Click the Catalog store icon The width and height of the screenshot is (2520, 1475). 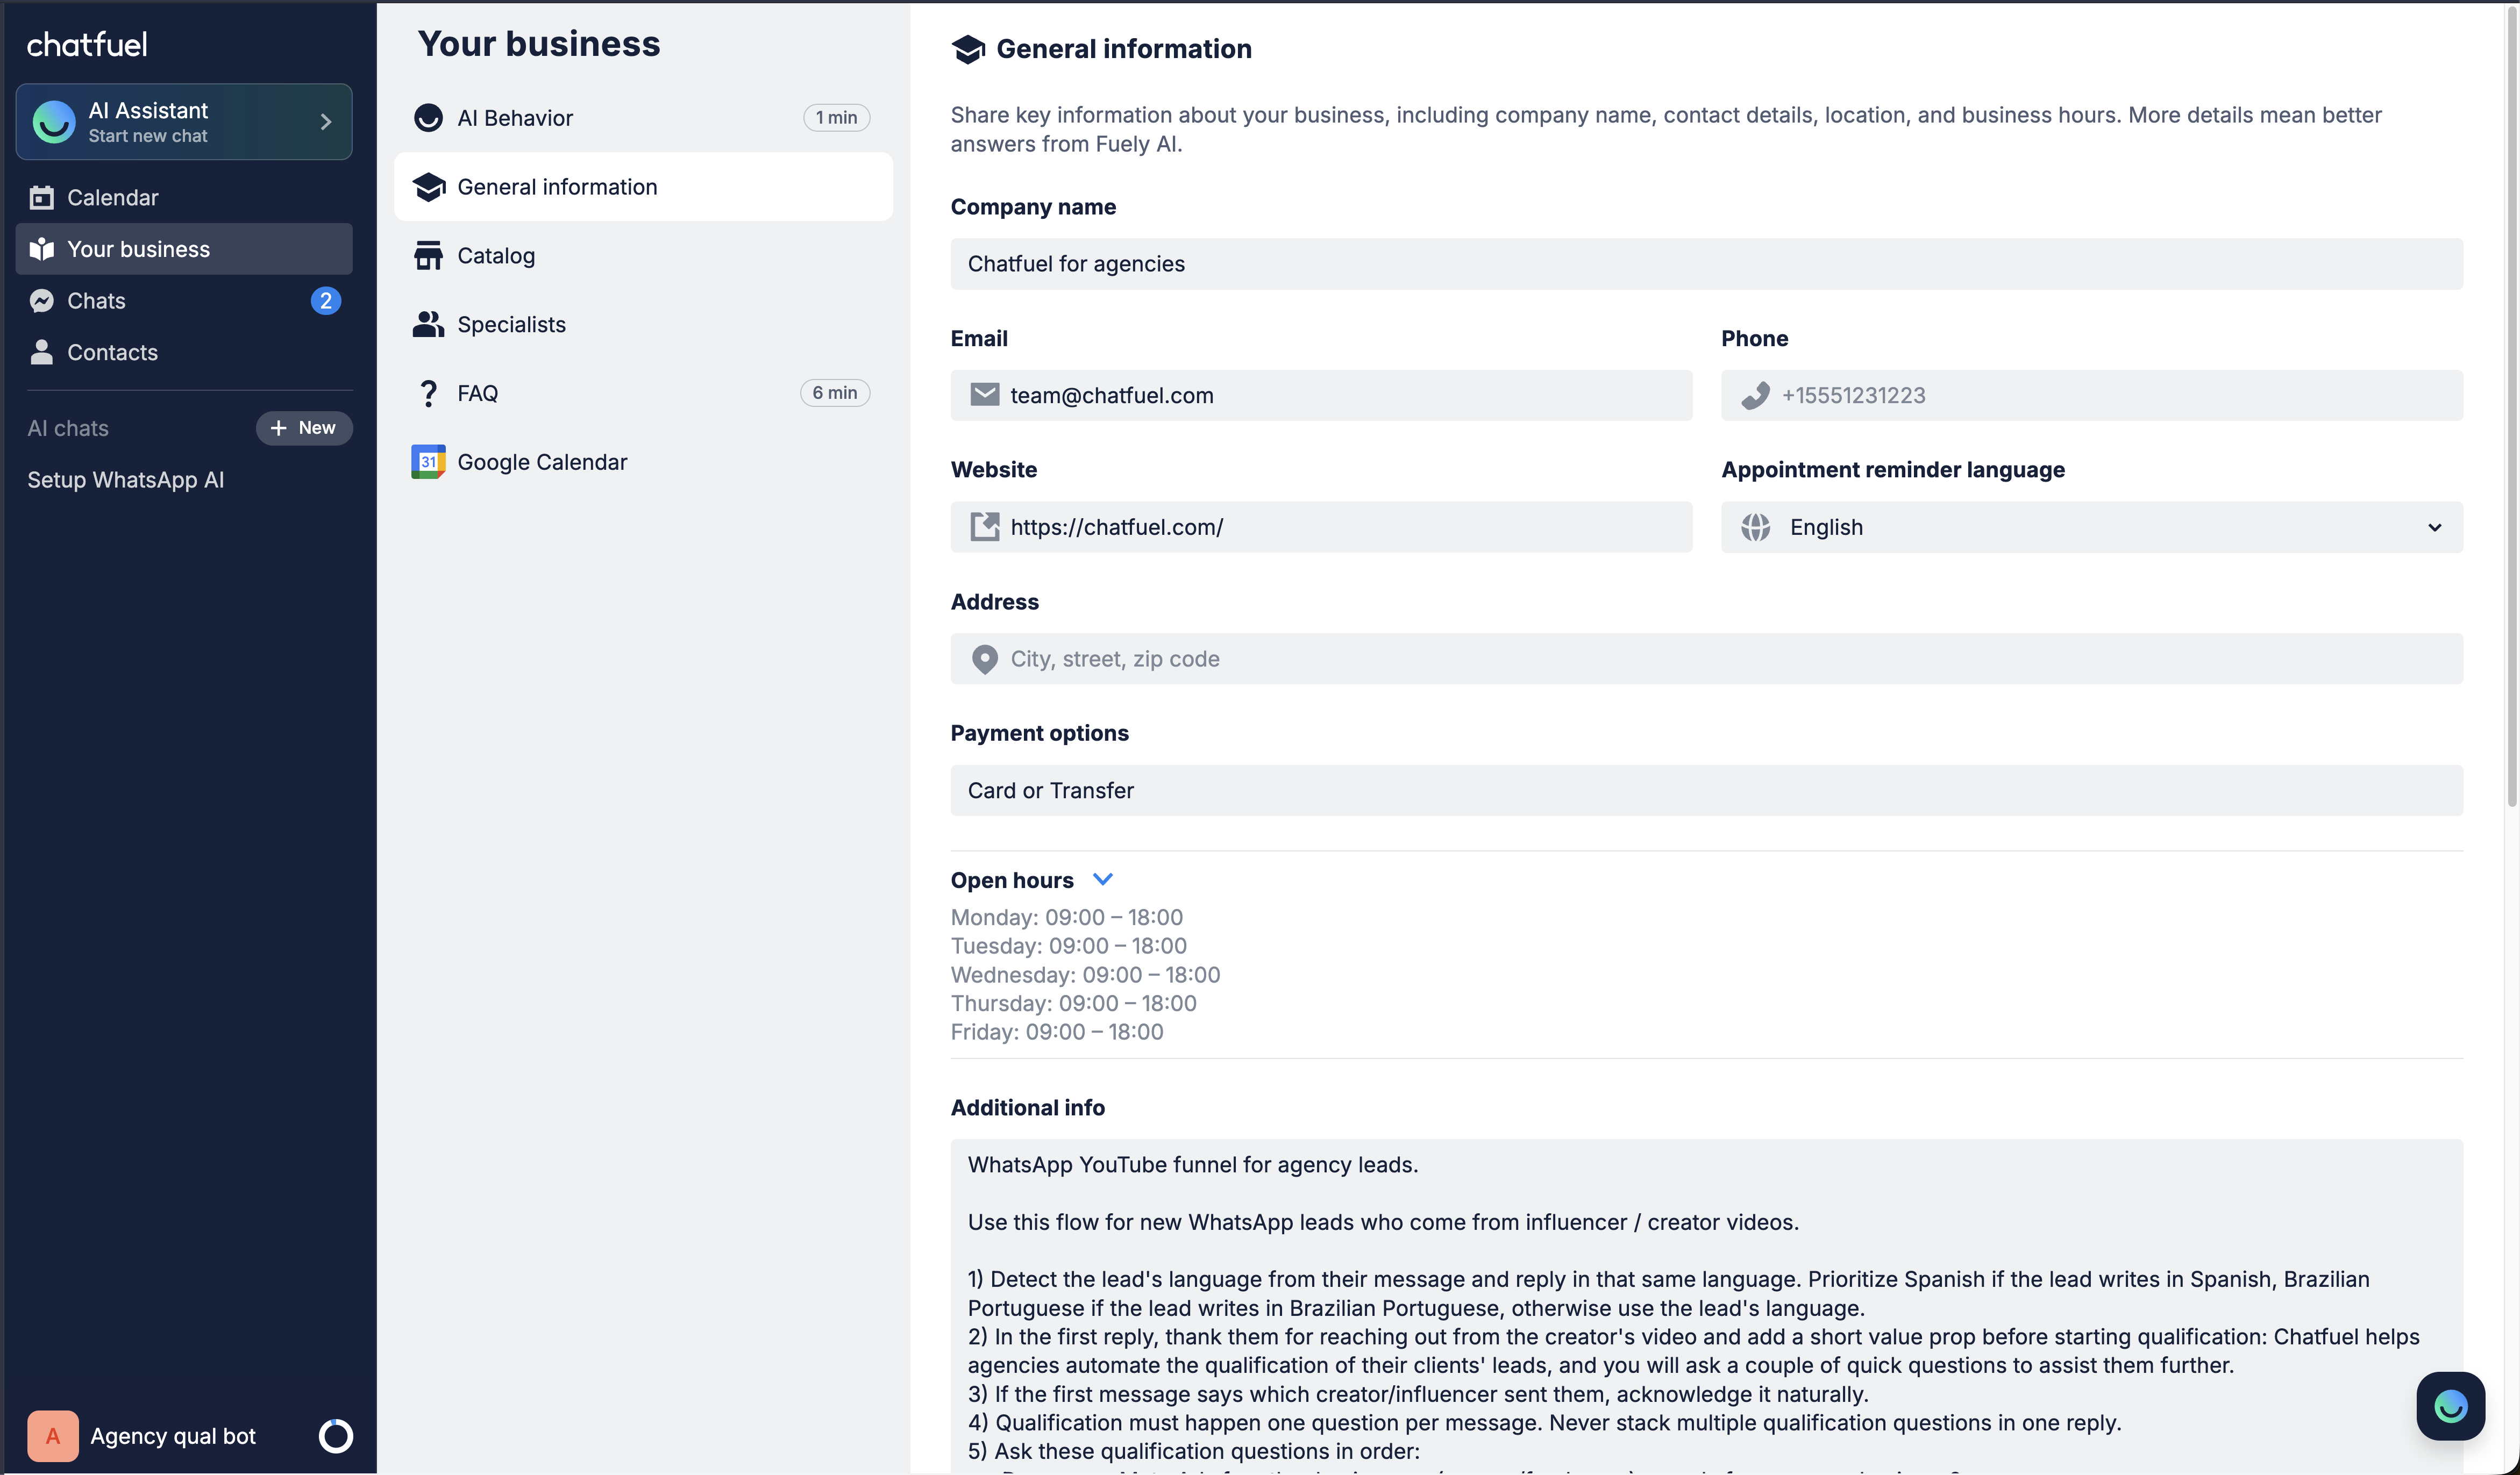point(428,256)
